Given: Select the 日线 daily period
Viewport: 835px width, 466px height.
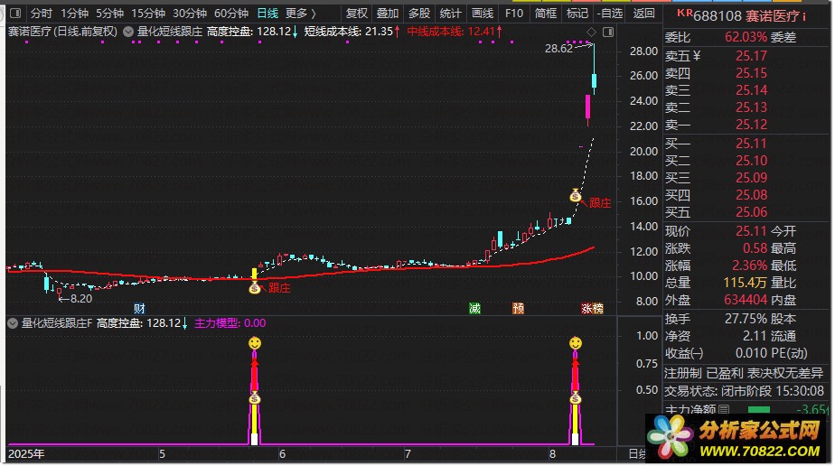Looking at the screenshot, I should coord(267,14).
